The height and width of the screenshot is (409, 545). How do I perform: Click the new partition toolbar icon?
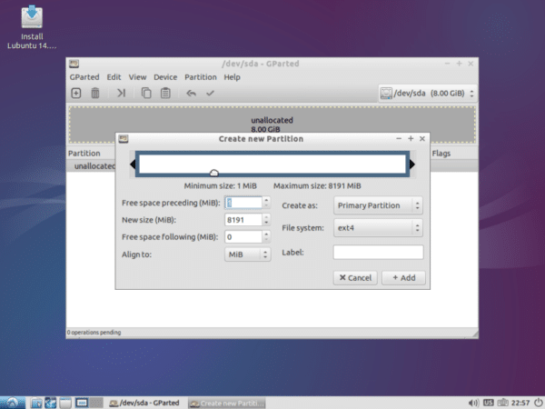75,94
